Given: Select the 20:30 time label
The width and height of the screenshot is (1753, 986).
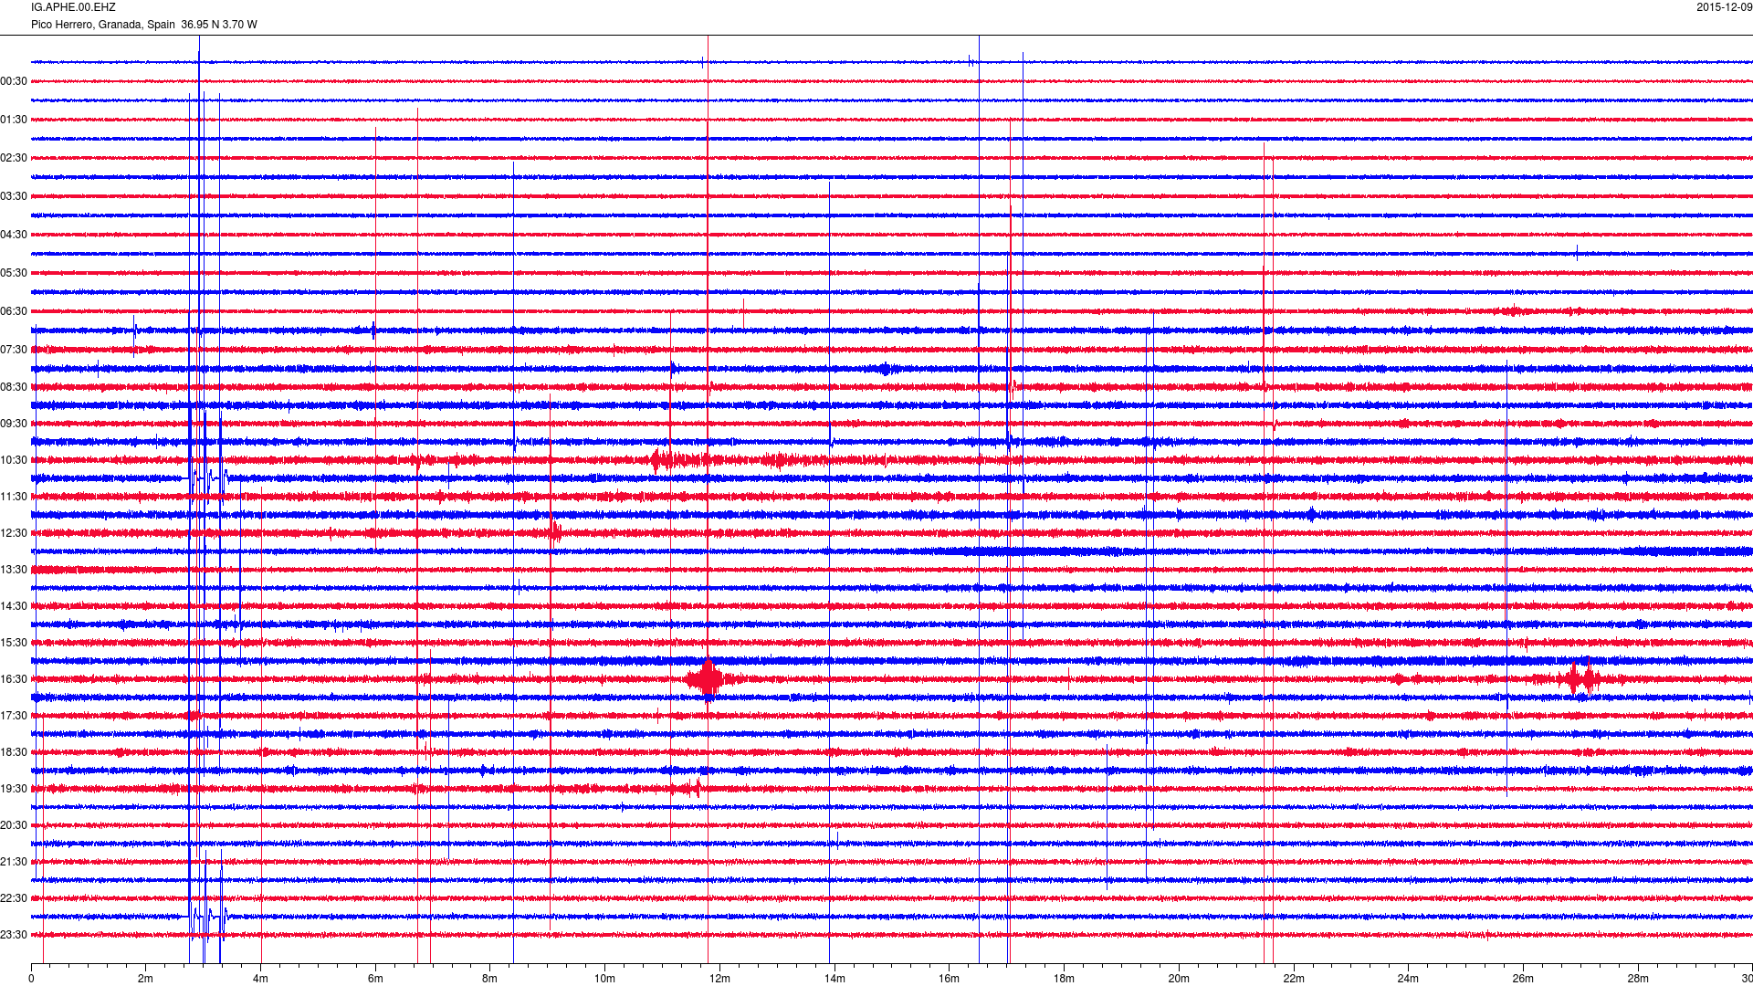Looking at the screenshot, I should click(14, 825).
